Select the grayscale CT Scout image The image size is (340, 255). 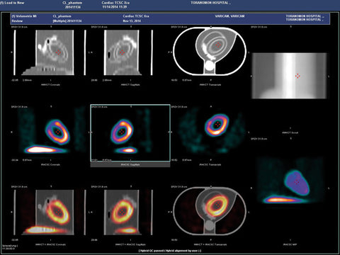point(290,76)
